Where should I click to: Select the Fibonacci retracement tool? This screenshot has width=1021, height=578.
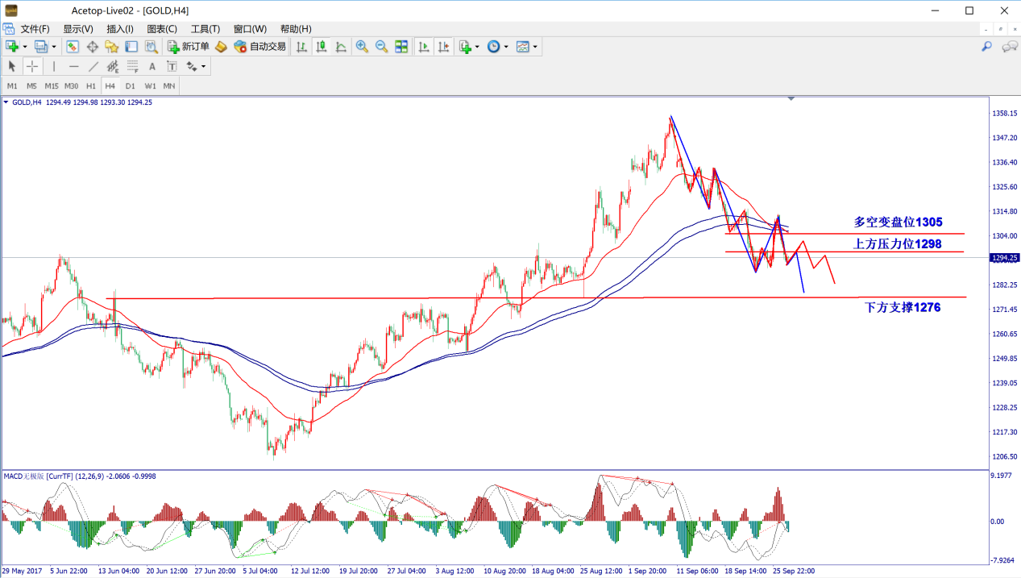pyautogui.click(x=132, y=66)
